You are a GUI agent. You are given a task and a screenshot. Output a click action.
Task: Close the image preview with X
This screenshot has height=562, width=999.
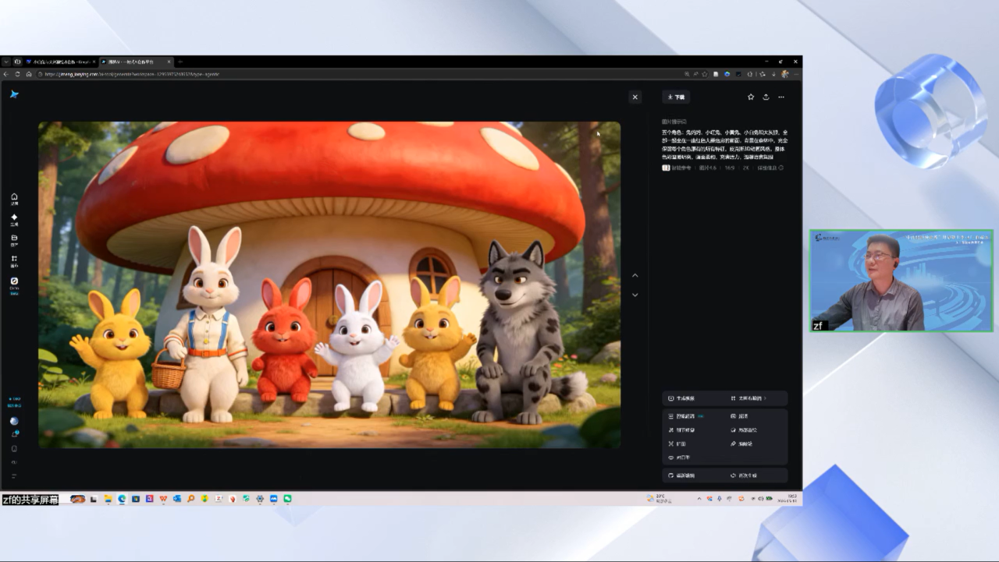[635, 97]
